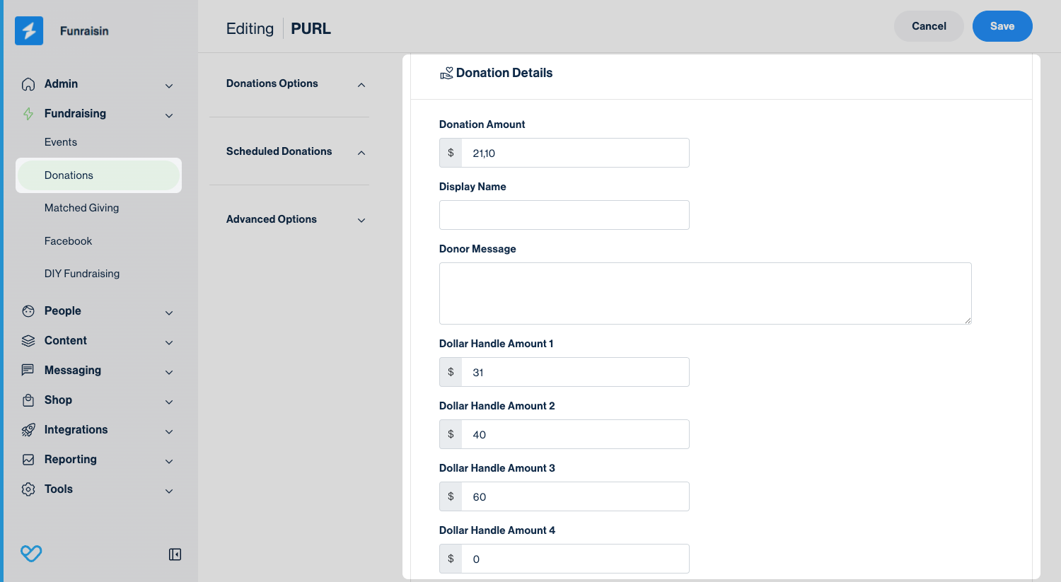Click the heart icon at the sidebar bottom
This screenshot has width=1061, height=582.
point(31,553)
